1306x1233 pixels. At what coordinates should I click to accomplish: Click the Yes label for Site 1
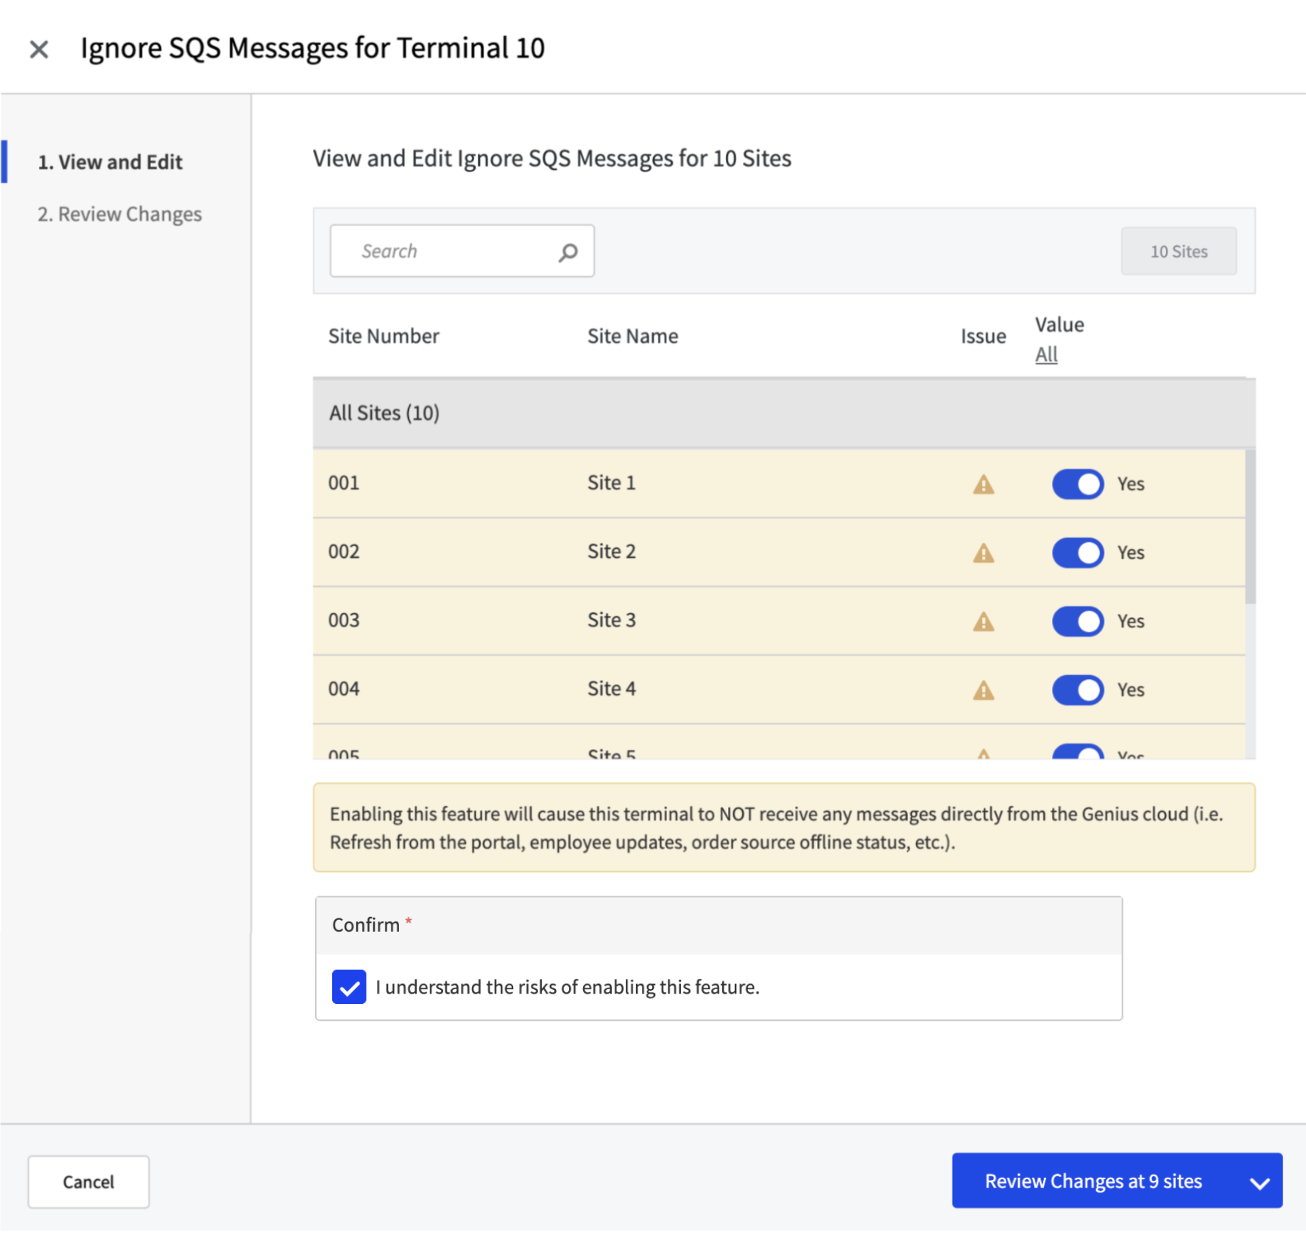click(x=1131, y=484)
